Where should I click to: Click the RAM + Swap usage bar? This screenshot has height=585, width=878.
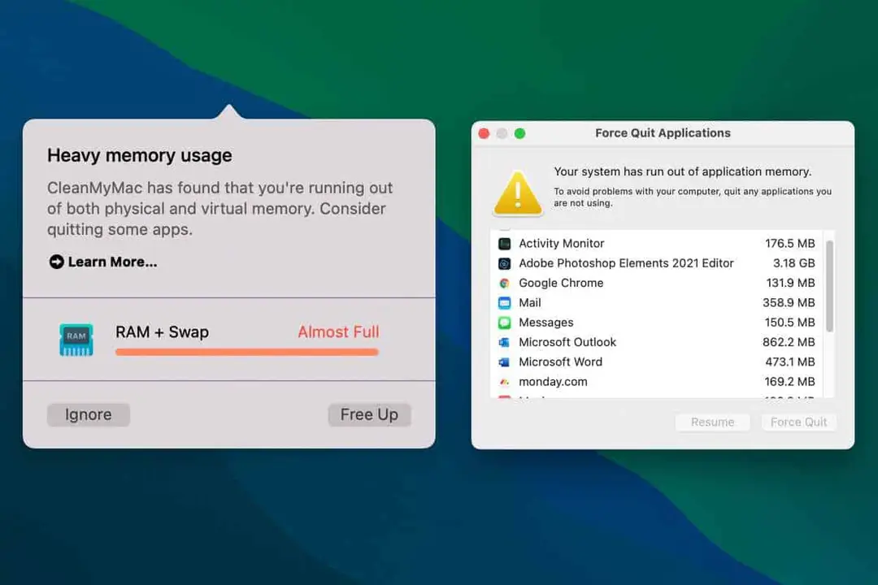click(x=247, y=352)
